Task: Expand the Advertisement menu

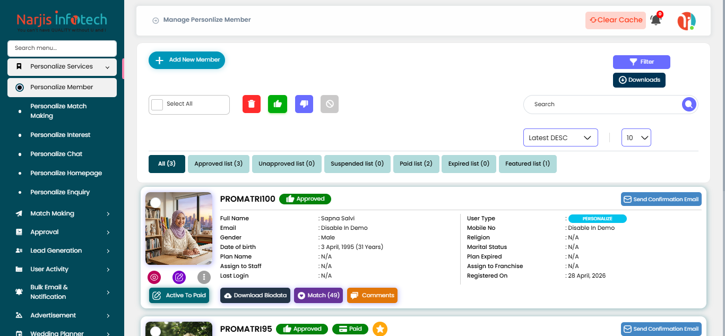Action: coord(108,316)
